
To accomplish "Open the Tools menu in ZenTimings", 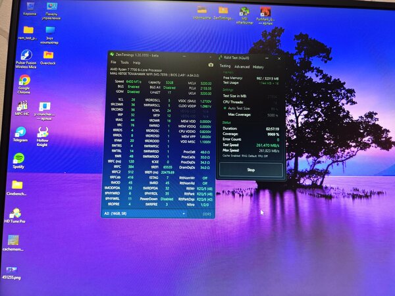I will tap(124, 62).
